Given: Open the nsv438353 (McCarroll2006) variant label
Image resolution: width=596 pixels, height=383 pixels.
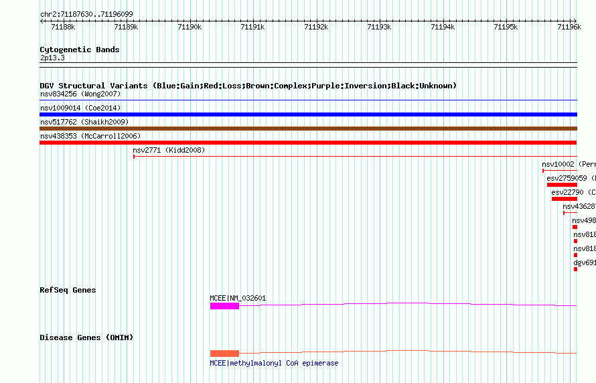Looking at the screenshot, I should coord(90,136).
